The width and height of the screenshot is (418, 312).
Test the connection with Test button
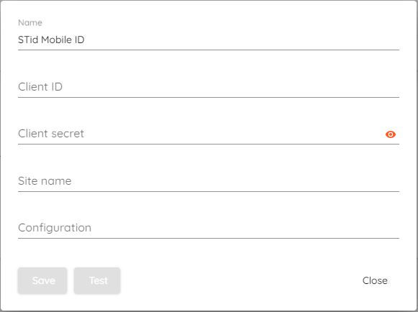coord(97,280)
